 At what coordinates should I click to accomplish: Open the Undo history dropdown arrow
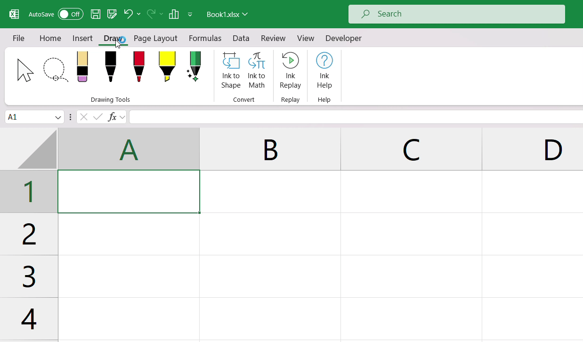click(x=138, y=14)
